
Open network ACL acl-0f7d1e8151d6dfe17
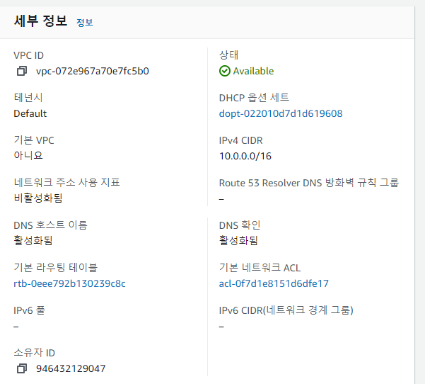274,283
